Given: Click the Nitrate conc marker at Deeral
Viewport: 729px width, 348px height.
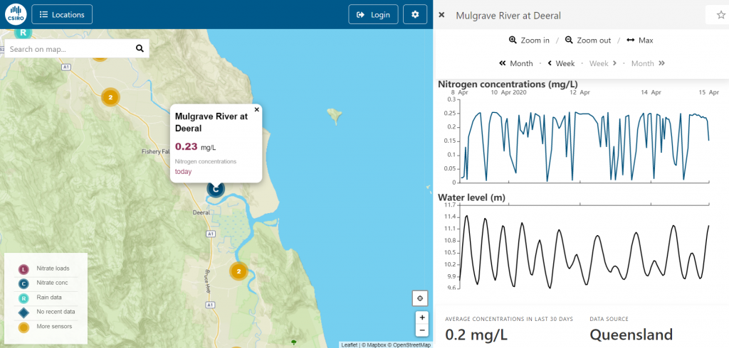Looking at the screenshot, I should click(215, 189).
